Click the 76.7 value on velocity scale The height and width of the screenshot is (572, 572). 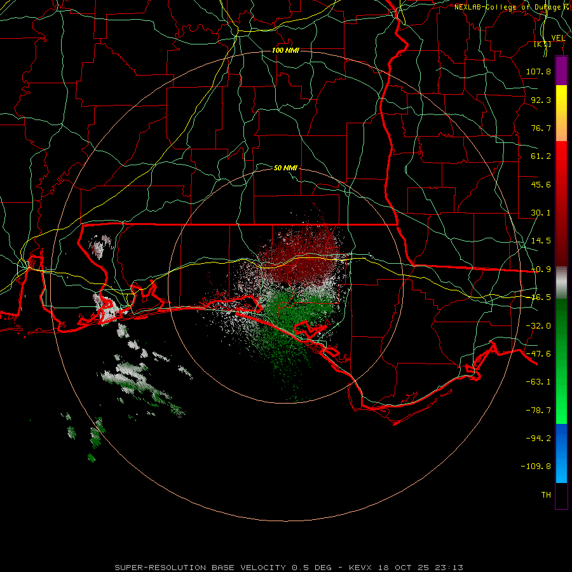click(541, 128)
